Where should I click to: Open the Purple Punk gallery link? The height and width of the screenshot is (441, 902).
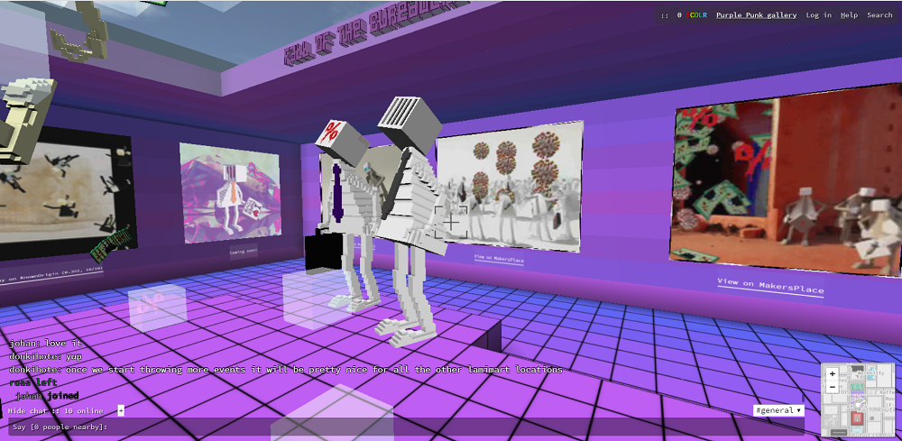pos(756,15)
